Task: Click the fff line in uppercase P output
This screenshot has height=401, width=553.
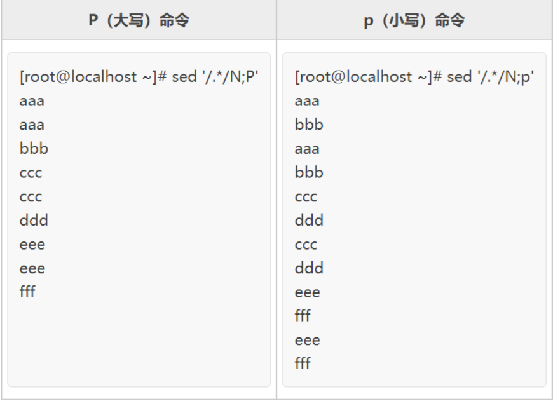Action: (27, 292)
